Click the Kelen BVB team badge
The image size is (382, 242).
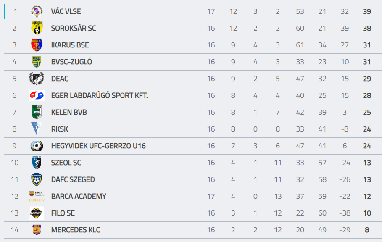[37, 112]
